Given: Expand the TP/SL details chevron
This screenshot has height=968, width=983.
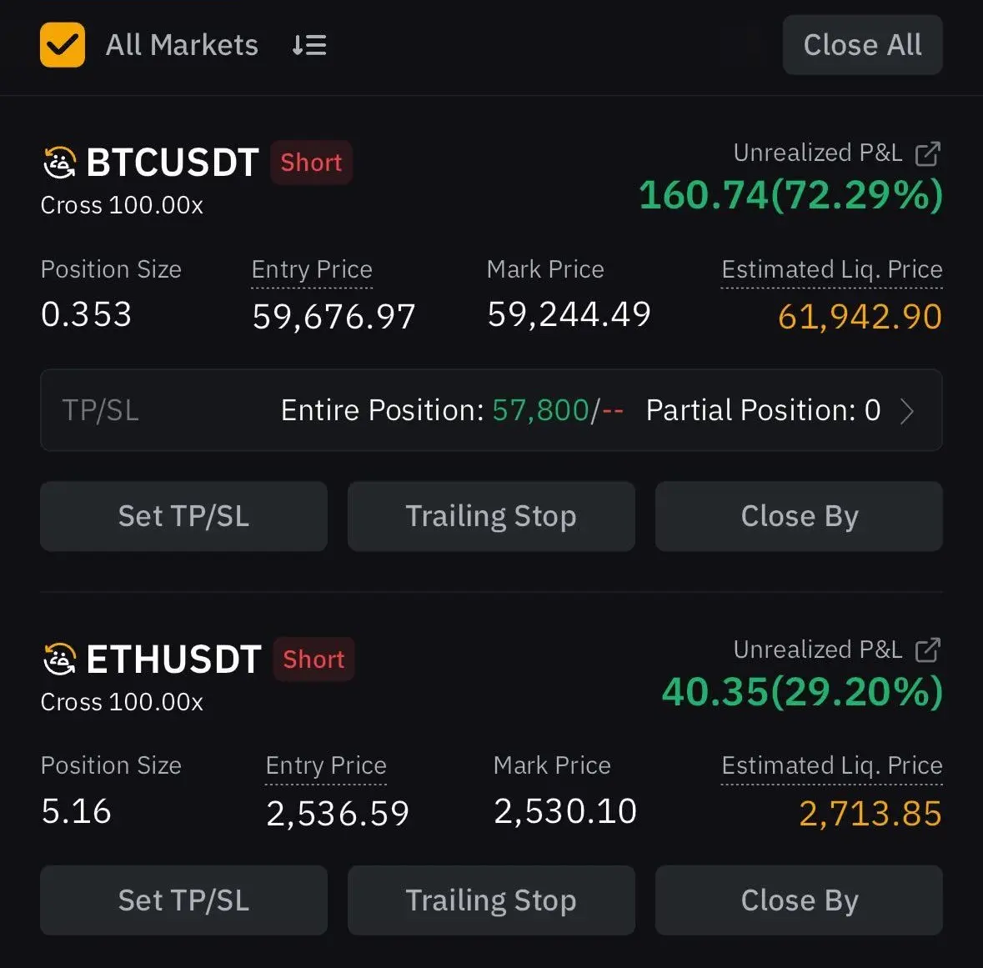Looking at the screenshot, I should 907,411.
